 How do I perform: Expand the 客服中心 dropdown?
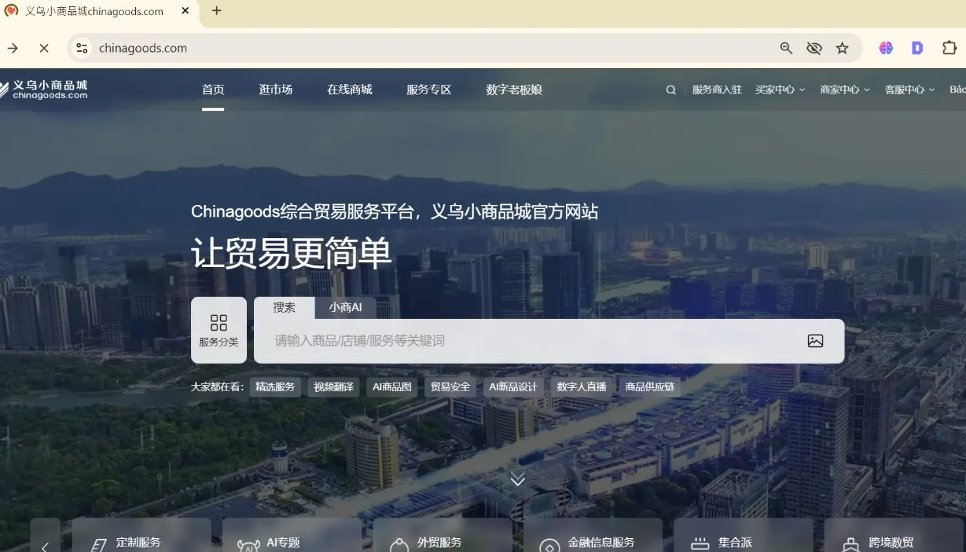tap(909, 90)
